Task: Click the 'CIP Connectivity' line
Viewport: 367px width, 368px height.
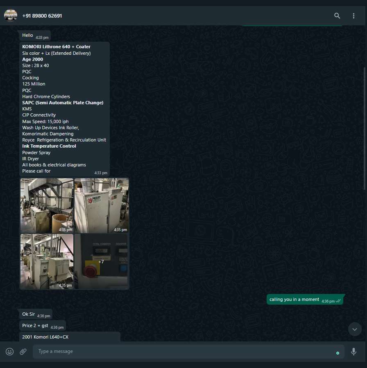Action: (39, 115)
